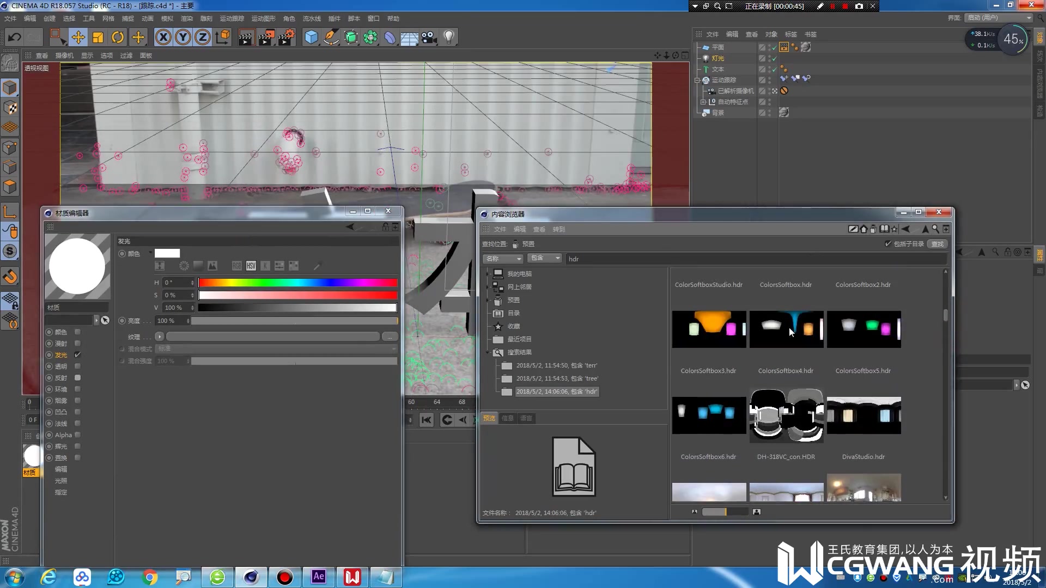Image resolution: width=1046 pixels, height=588 pixels.
Task: Click the 查找 search button
Action: click(x=937, y=244)
